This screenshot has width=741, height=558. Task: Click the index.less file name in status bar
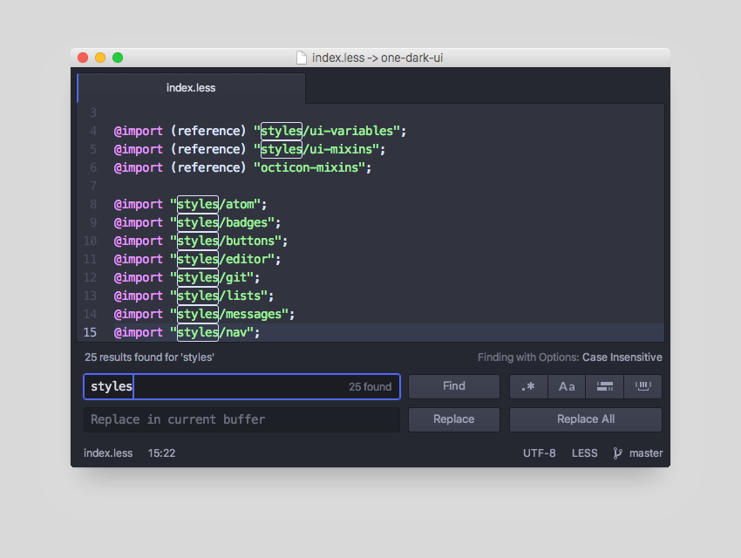108,453
